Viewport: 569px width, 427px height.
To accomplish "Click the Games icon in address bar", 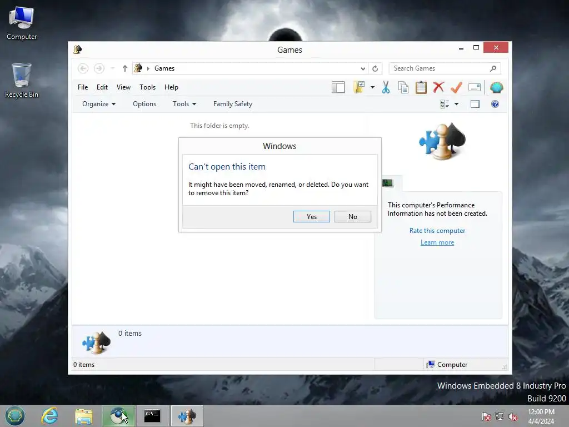I will [138, 68].
